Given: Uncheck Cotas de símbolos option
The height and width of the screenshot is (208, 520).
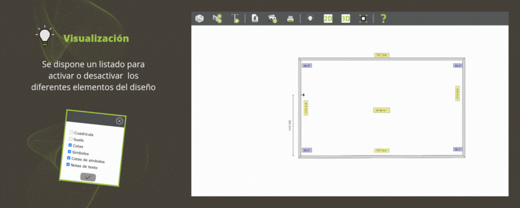Looking at the screenshot, I should click(68, 158).
